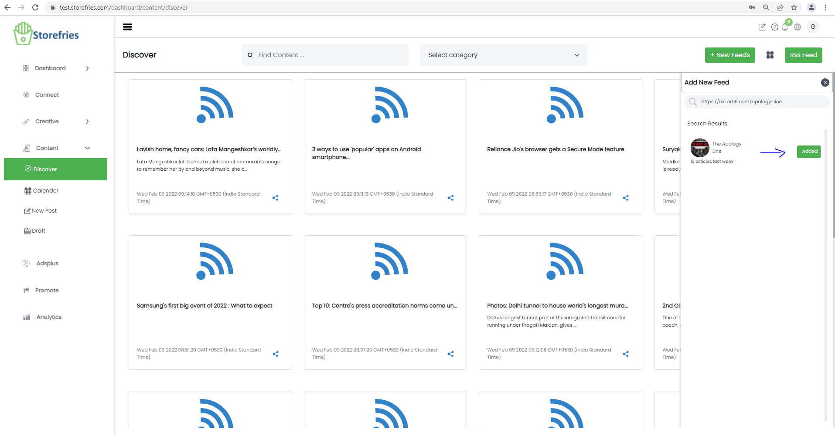Open the Chrome three-dot menu
Viewport: 835px width, 436px height.
click(x=826, y=7)
